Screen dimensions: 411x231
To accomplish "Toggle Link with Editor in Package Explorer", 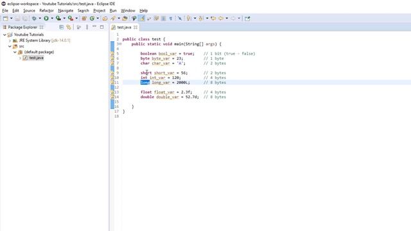I will (69, 27).
